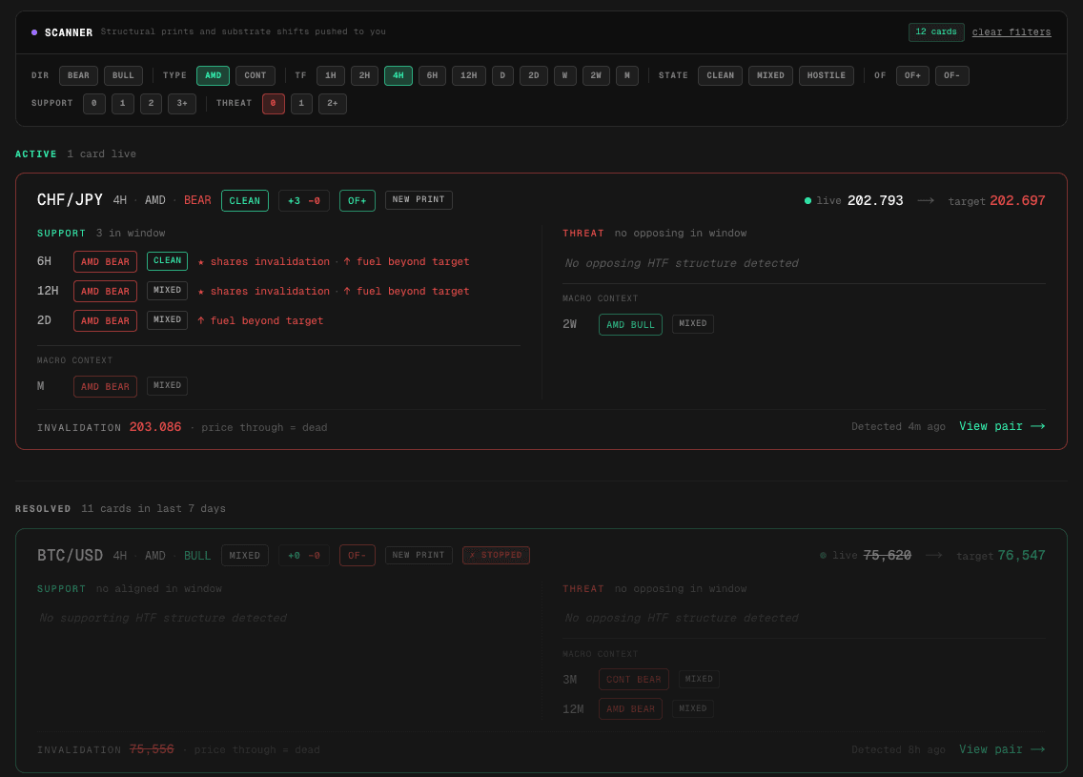The image size is (1083, 777).
Task: Click OF- badge on BTC/USD card
Action: (x=358, y=555)
